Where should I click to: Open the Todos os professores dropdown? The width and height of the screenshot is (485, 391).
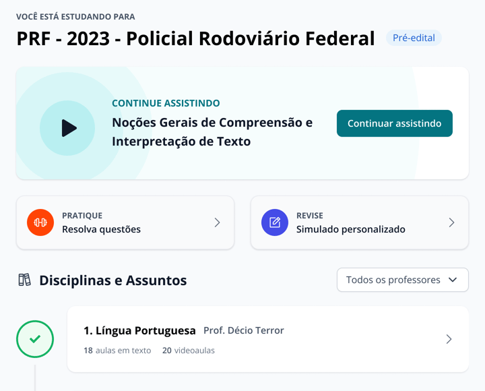[402, 280]
